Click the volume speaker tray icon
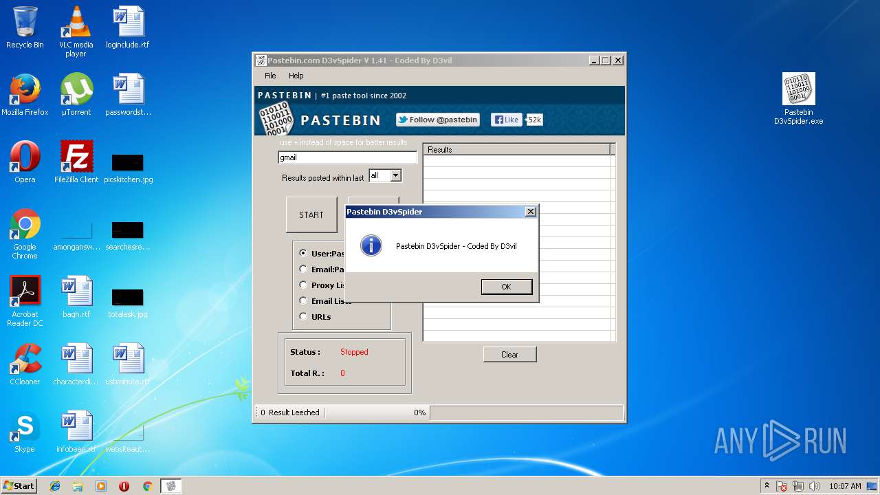 (x=815, y=486)
